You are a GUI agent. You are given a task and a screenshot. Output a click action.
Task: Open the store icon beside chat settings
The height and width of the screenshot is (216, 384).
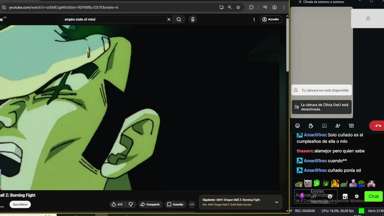(345, 196)
